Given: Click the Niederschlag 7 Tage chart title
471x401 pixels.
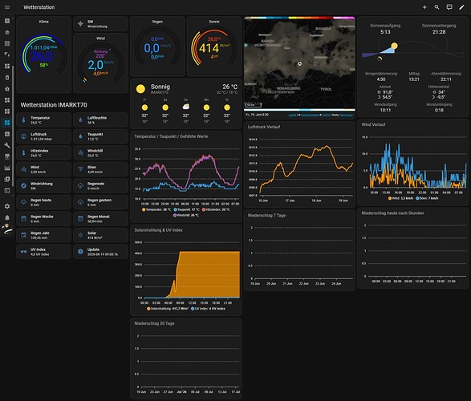Looking at the screenshot, I should pyautogui.click(x=266, y=216).
